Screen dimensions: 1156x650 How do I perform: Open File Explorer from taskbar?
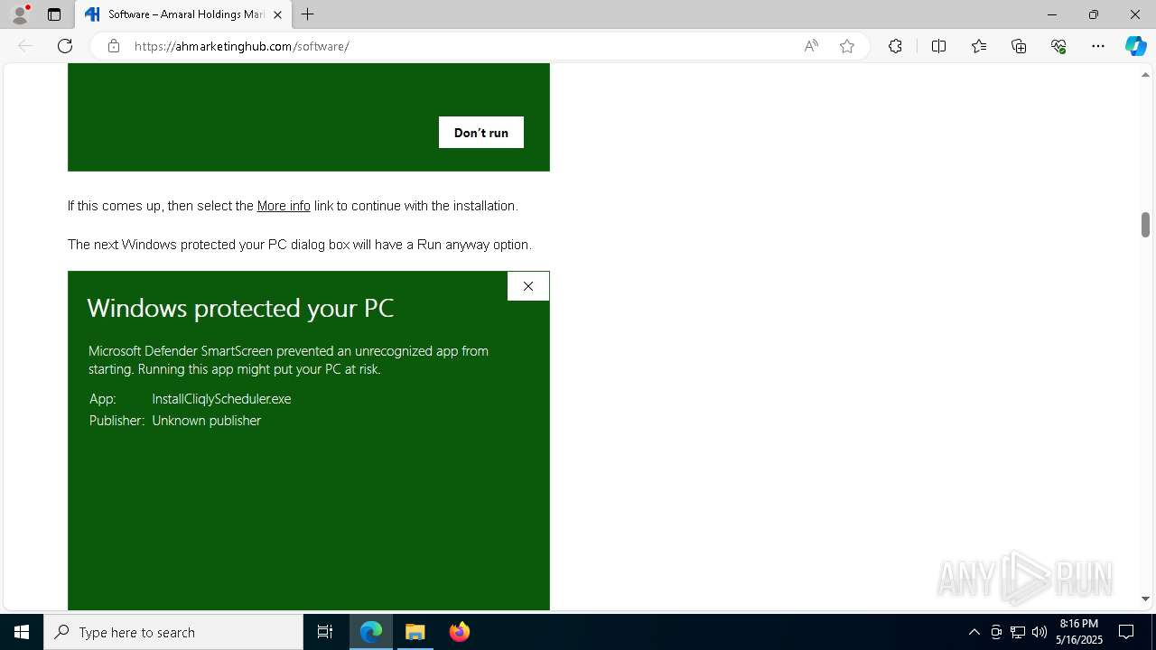(x=415, y=632)
